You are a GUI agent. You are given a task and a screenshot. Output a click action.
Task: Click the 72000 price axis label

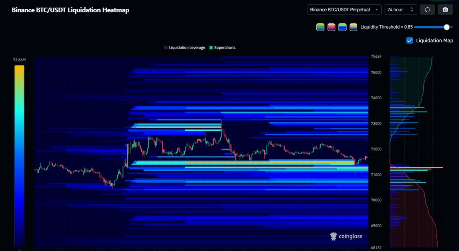point(376,149)
